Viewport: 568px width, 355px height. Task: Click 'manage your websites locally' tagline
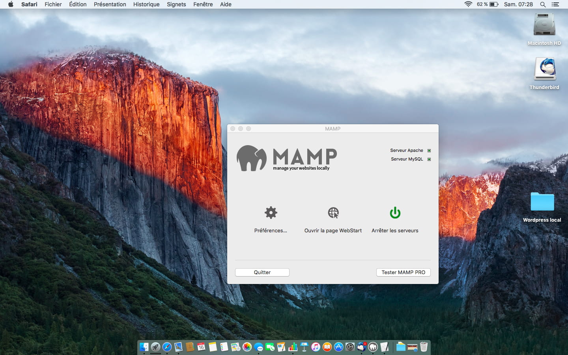click(301, 168)
